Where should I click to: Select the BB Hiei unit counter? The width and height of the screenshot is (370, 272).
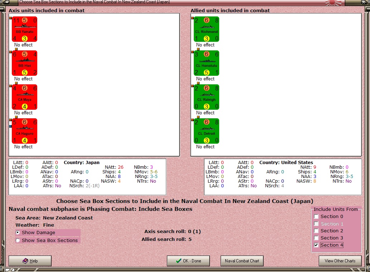[x=25, y=63]
